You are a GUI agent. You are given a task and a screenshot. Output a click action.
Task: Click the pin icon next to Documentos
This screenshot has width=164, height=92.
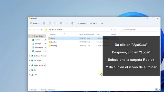[x=45, y=47]
